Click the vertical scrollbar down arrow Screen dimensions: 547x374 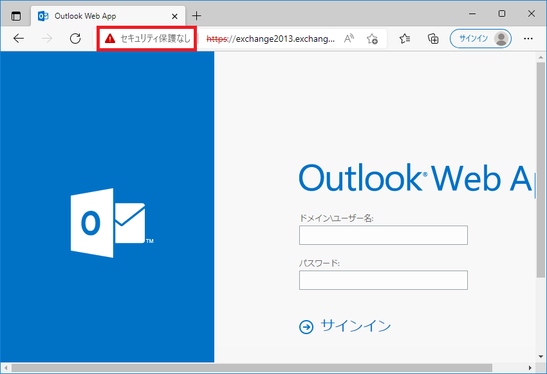point(541,357)
